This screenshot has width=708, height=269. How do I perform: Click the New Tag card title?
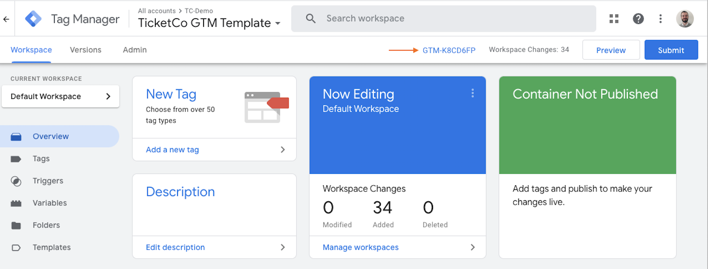click(171, 94)
